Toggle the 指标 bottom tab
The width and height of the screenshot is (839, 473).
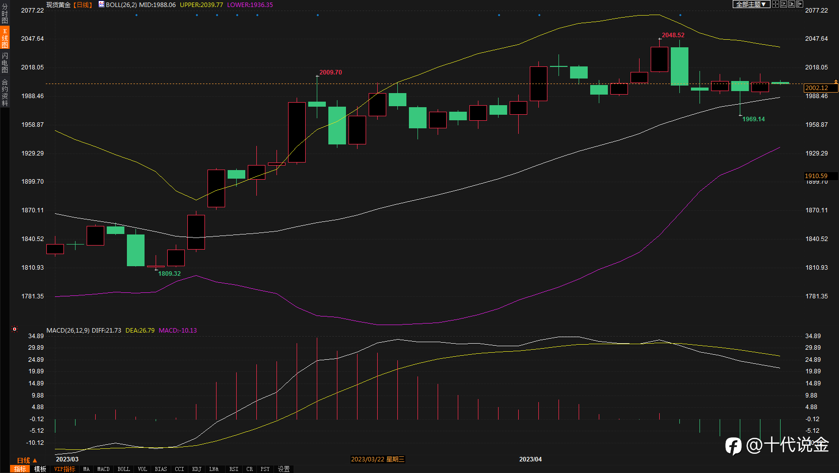(x=20, y=469)
